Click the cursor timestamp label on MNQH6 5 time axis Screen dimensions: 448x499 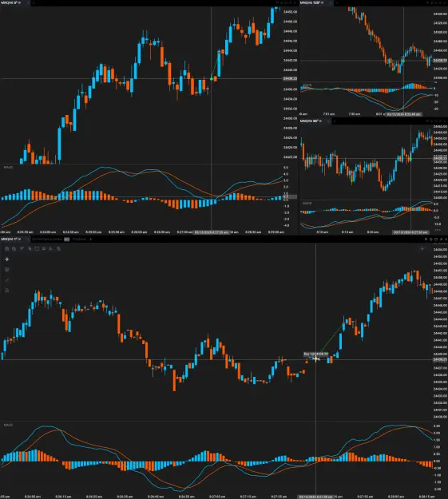(x=211, y=232)
